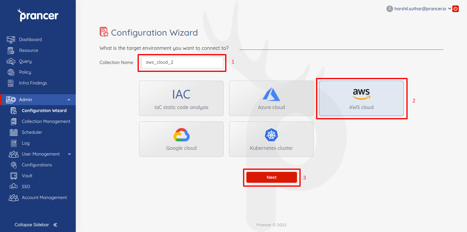
Task: Click the Log document icon
Action: pyautogui.click(x=14, y=143)
